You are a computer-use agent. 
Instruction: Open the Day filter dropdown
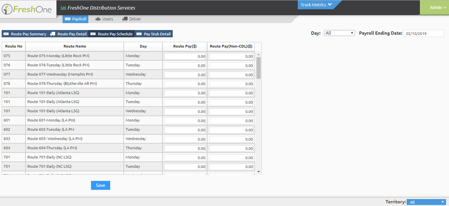coord(339,33)
